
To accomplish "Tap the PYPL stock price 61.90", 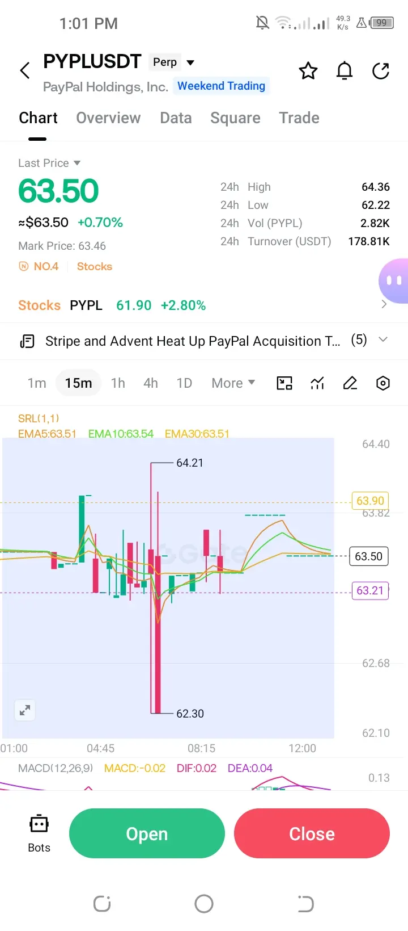I will (x=134, y=305).
